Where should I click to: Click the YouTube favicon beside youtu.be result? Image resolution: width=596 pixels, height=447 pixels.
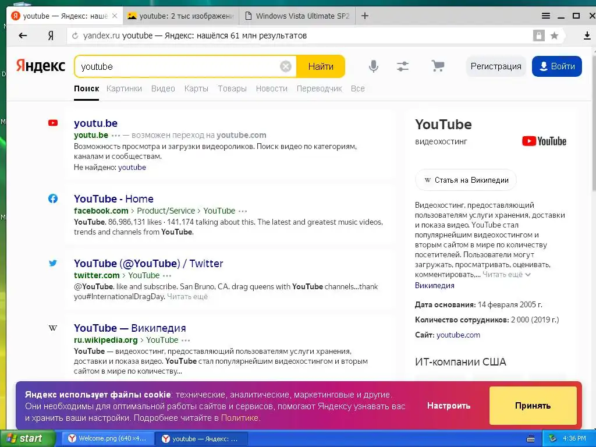(53, 123)
